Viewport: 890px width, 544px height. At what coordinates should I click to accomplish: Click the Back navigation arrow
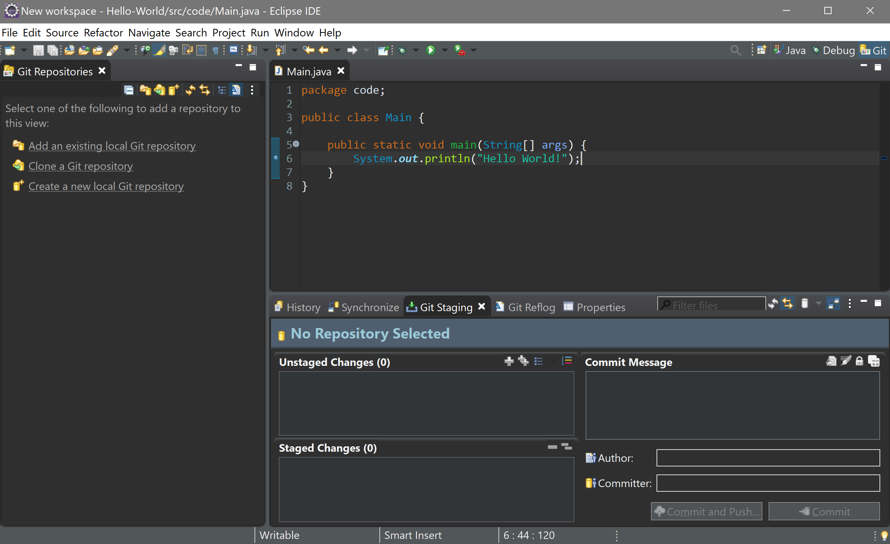(x=324, y=50)
